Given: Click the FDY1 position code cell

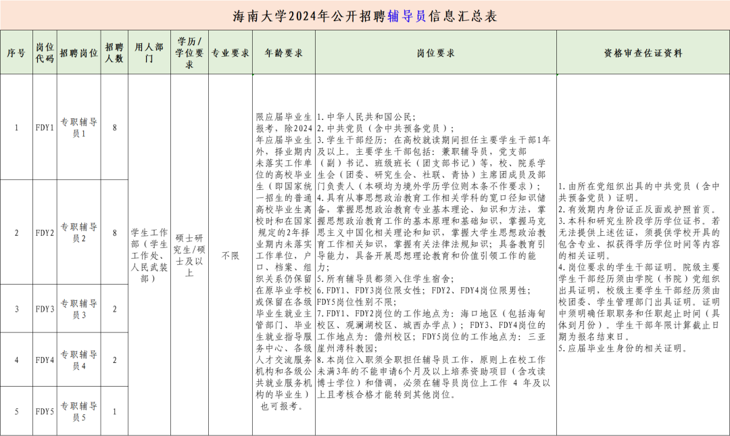Looking at the screenshot, I should click(x=45, y=127).
